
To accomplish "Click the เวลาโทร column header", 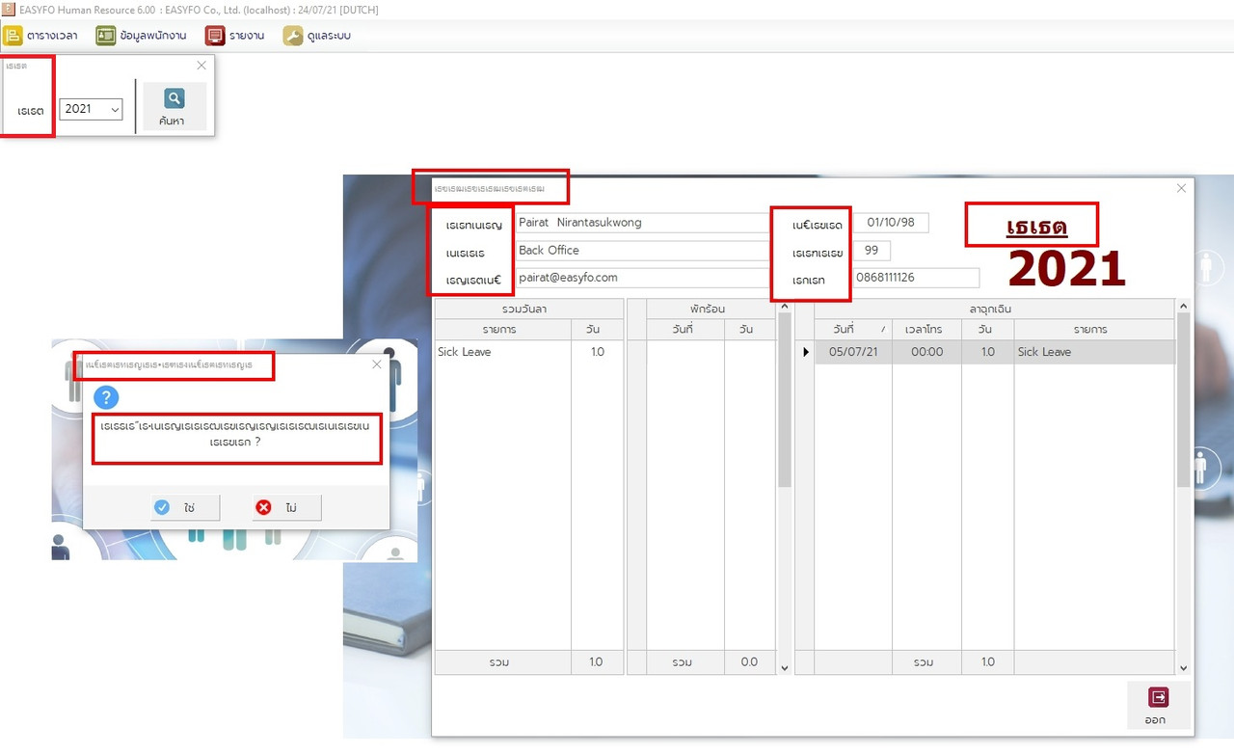I will pyautogui.click(x=926, y=329).
